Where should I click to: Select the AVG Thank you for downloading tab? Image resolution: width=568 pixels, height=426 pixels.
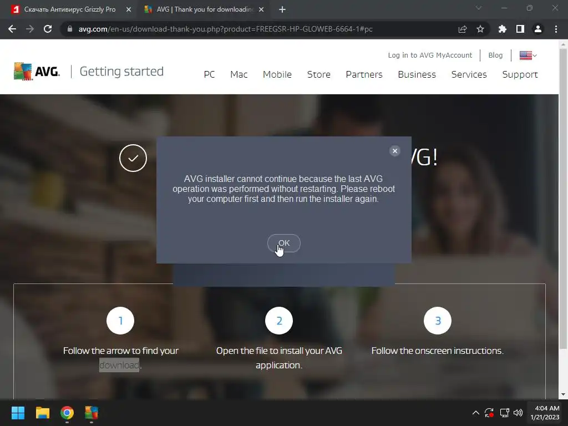point(203,9)
